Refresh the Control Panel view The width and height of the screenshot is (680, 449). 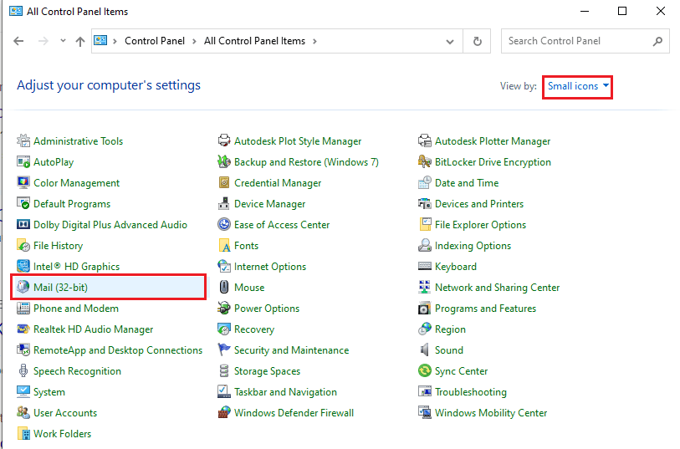tap(477, 41)
